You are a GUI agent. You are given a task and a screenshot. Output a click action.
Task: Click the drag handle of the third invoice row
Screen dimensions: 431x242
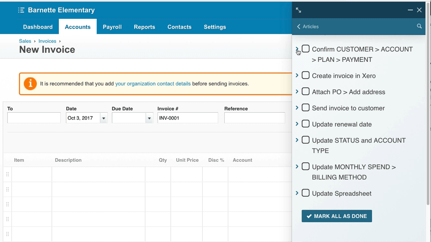[7, 204]
